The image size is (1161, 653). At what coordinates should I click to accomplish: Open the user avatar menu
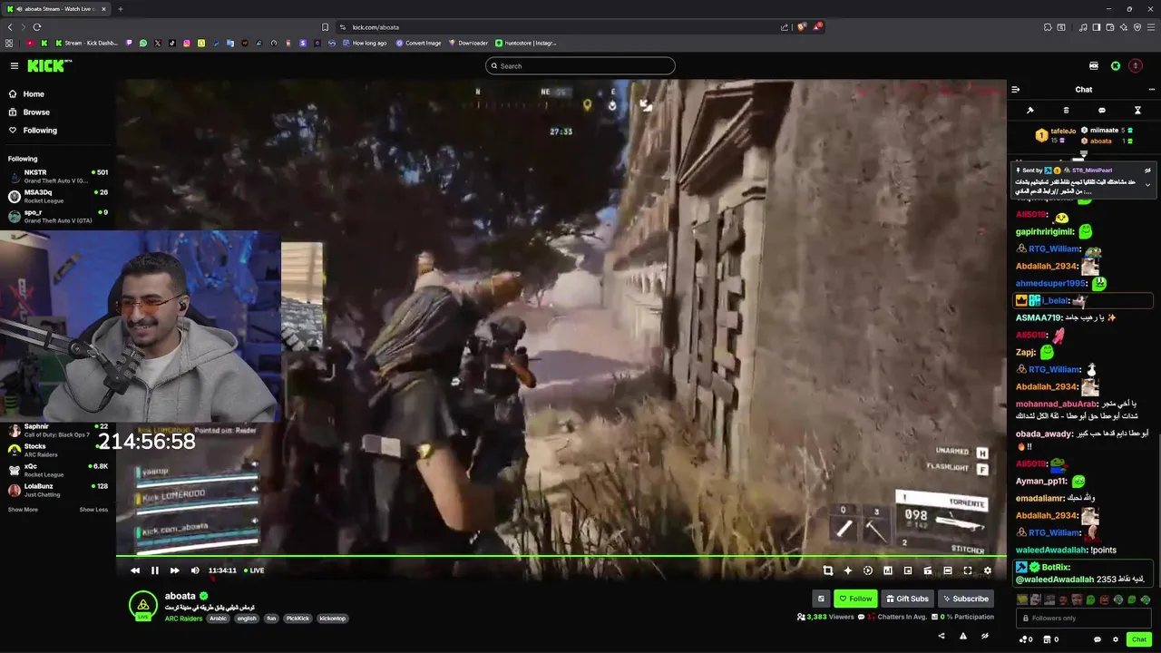click(x=1136, y=65)
